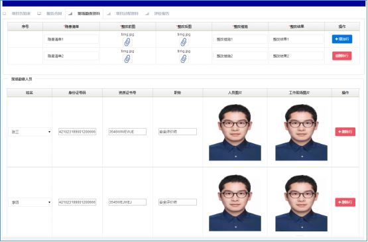Viewport: 368px width, 242px height.
Task: Edit the certificate field 3546WEJWEJ
Action: (x=127, y=202)
